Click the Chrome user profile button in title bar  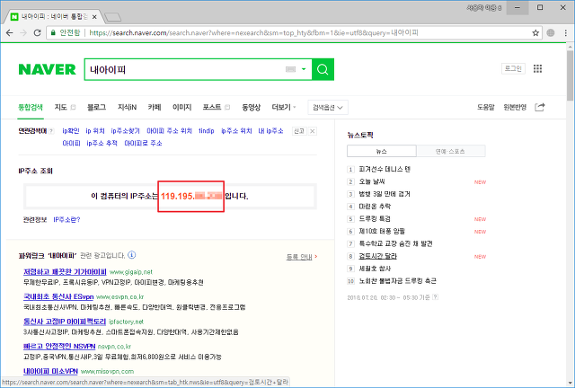484,8
